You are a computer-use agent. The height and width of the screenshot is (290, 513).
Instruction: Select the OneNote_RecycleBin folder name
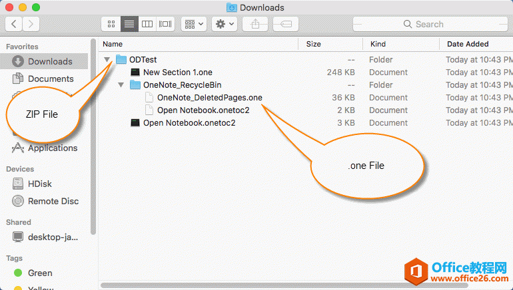pos(183,85)
